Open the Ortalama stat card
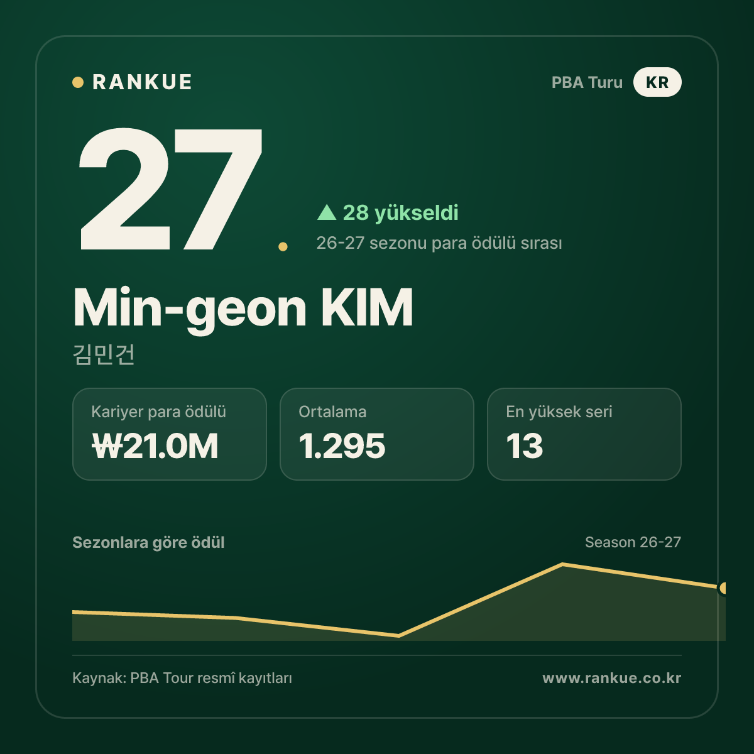The height and width of the screenshot is (754, 754). (x=377, y=434)
